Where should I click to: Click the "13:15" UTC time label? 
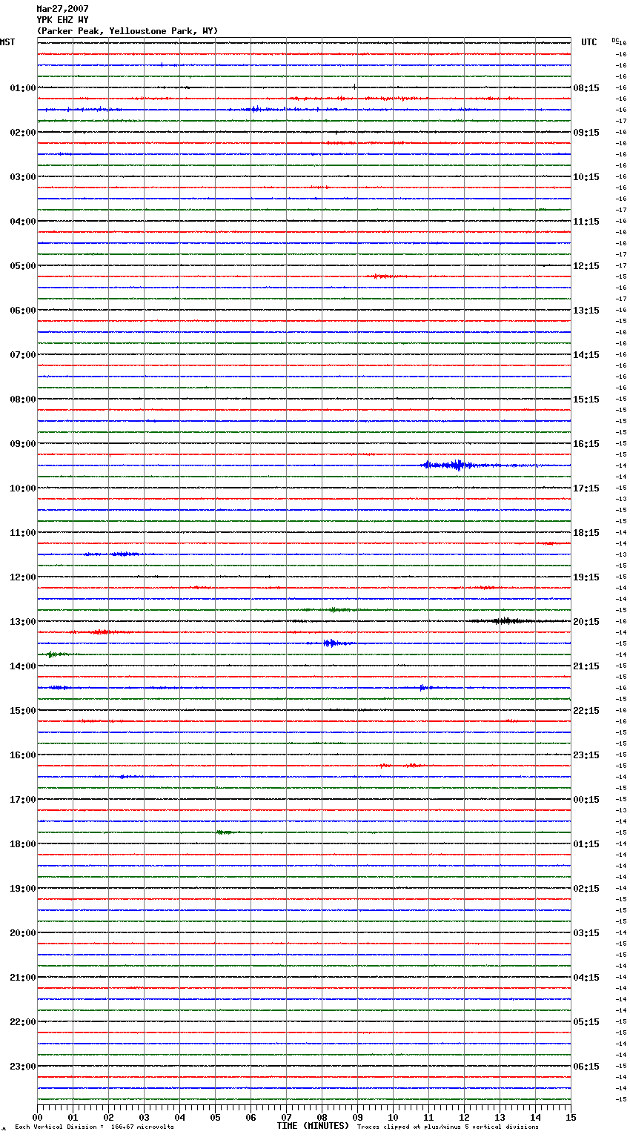click(x=586, y=311)
